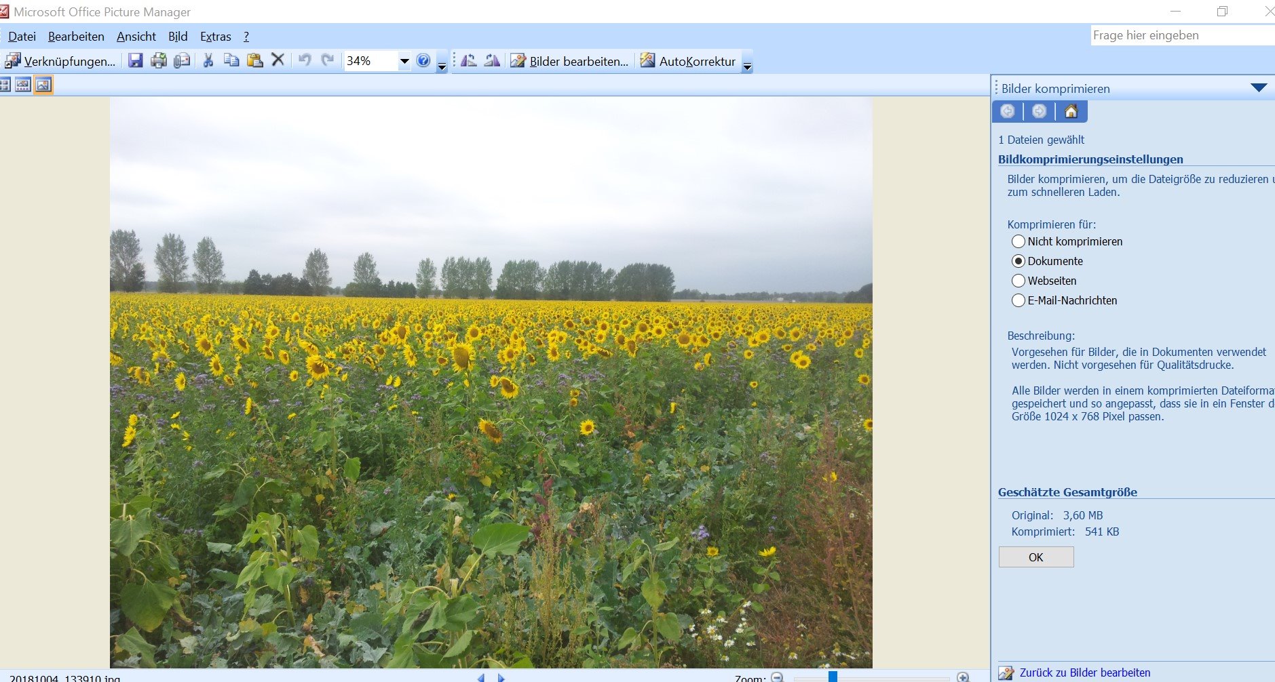Open the Bearbeiten menu

tap(76, 37)
